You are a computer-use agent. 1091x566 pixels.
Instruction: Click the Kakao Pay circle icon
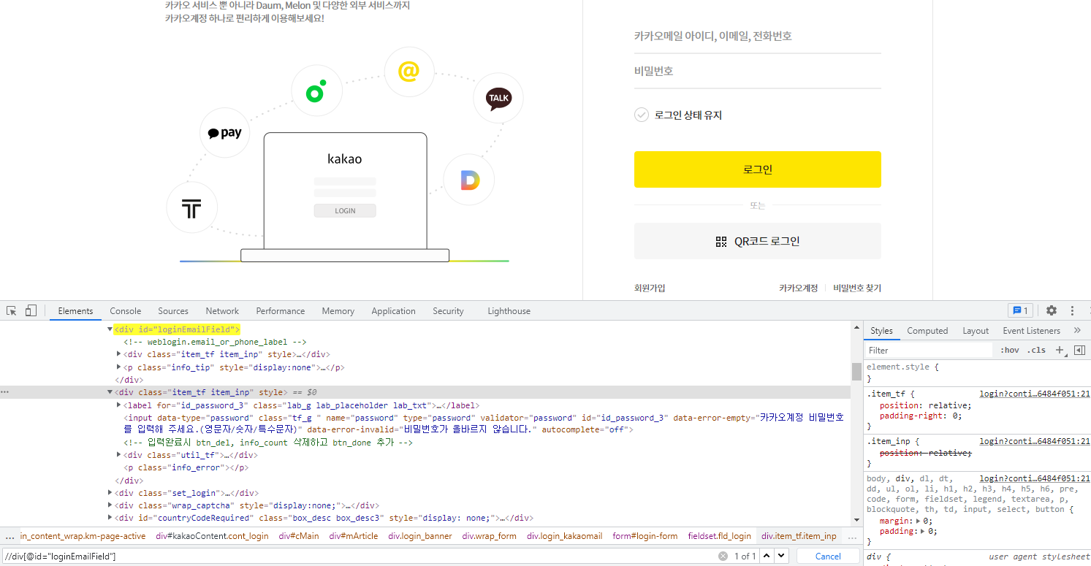point(225,133)
